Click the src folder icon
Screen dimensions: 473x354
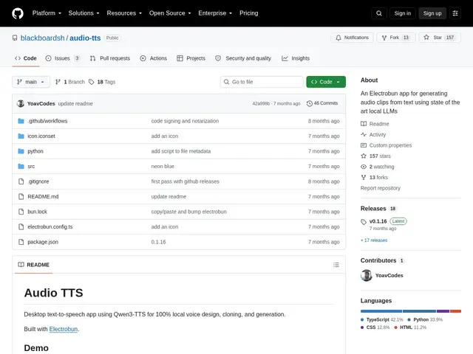click(21, 166)
